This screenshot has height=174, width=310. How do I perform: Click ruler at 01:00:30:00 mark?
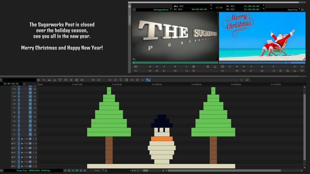coord(157,85)
